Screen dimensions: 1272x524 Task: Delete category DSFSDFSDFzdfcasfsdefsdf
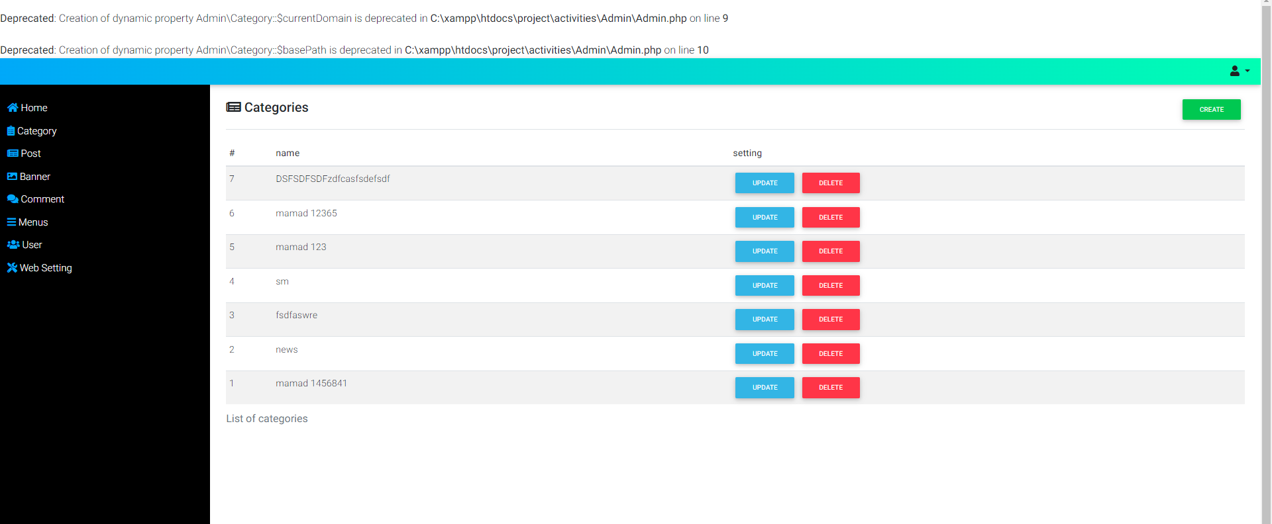click(x=831, y=183)
